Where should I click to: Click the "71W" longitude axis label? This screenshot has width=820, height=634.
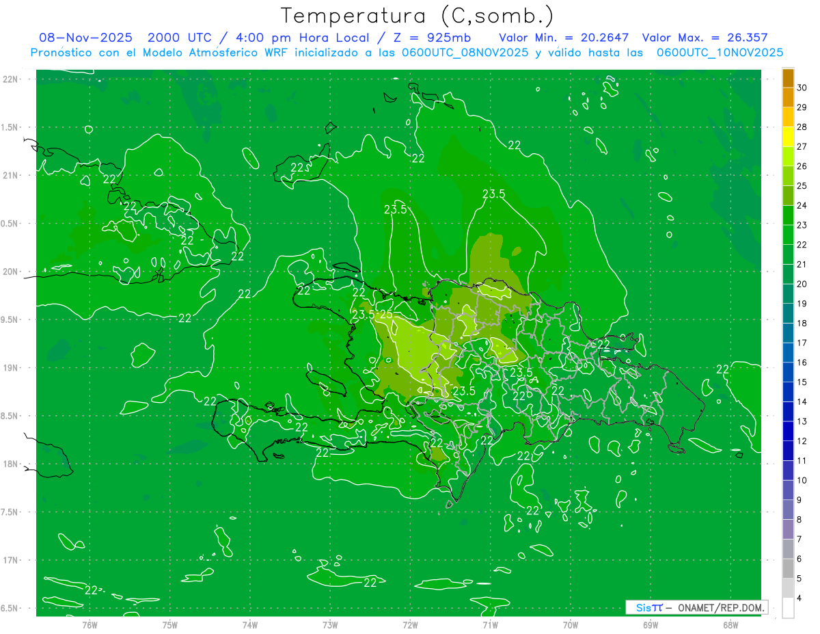click(490, 625)
